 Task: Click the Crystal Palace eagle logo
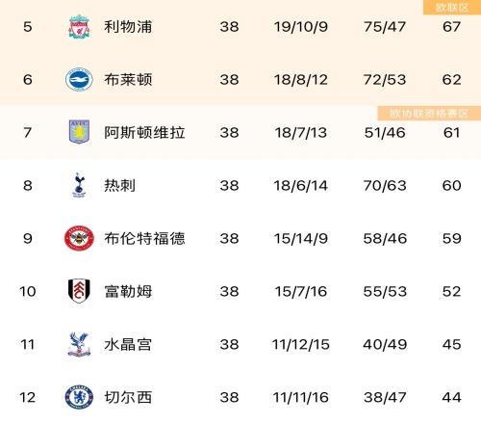point(79,344)
